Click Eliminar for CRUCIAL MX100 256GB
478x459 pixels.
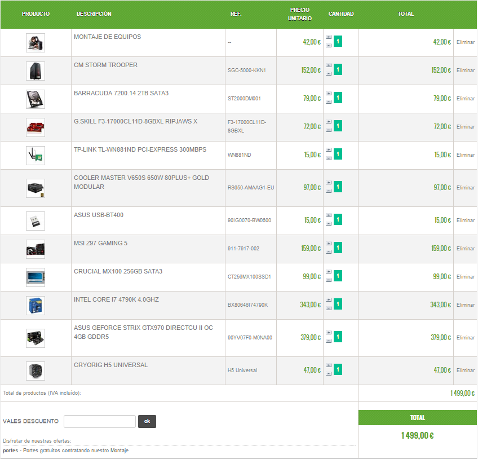coord(466,277)
